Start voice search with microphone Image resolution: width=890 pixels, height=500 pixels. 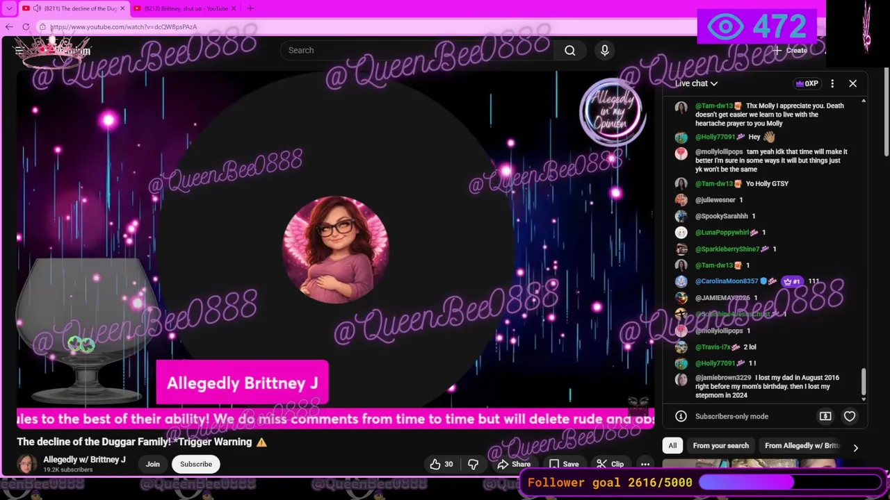605,50
